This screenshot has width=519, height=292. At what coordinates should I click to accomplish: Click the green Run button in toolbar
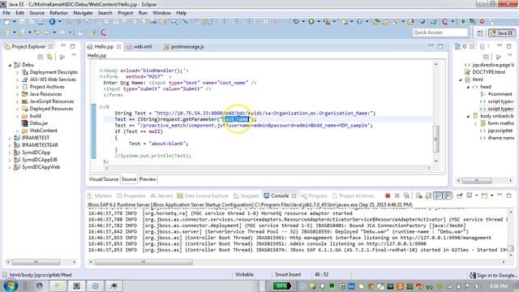click(311, 22)
